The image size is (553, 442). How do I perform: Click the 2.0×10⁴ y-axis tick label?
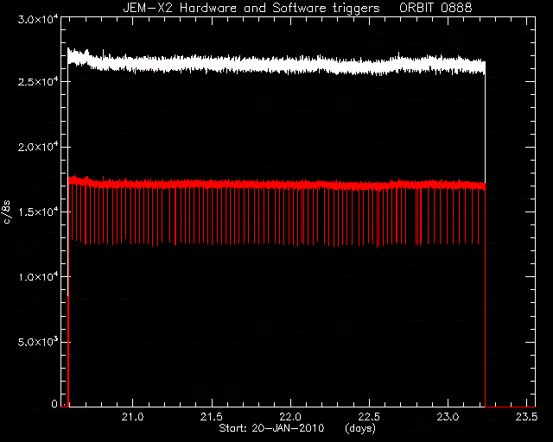pos(37,146)
